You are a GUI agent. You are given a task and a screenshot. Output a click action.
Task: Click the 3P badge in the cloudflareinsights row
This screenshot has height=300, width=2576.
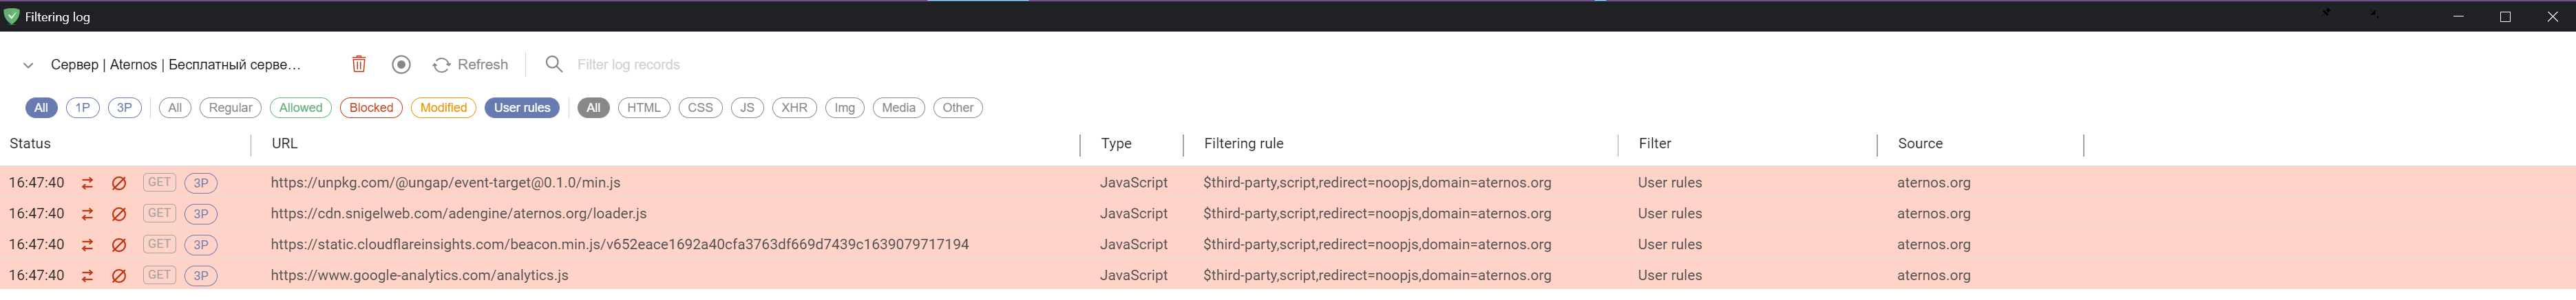(201, 245)
